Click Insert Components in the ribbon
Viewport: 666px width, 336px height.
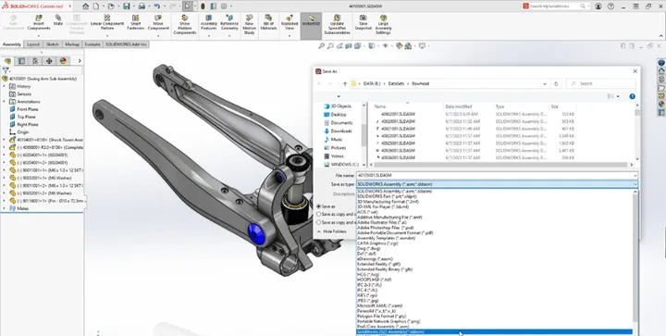tap(39, 23)
